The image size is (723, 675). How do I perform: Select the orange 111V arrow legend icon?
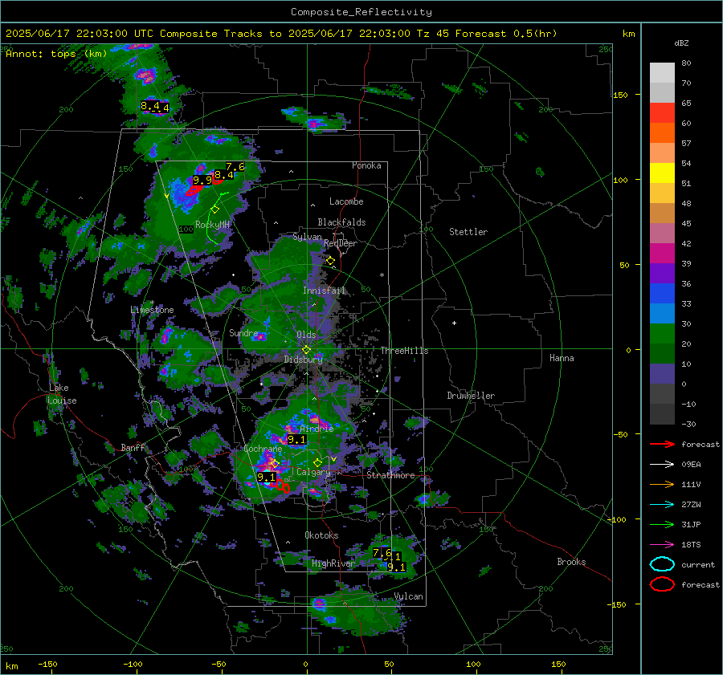(662, 484)
